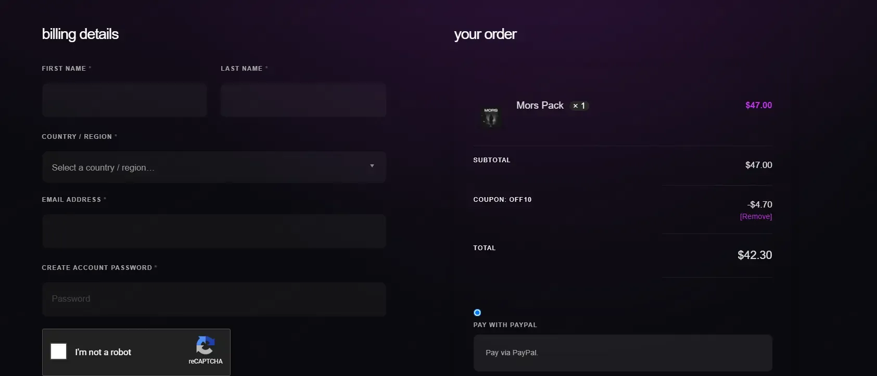
Task: Click the Pay via PayPal description box
Action: click(x=623, y=353)
